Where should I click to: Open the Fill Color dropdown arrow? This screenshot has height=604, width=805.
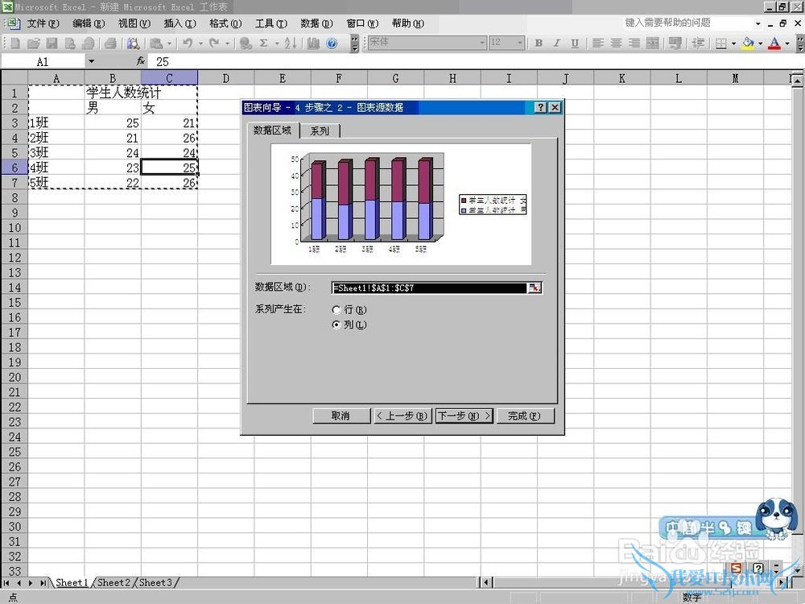(x=761, y=43)
